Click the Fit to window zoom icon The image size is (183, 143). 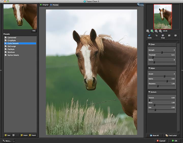(156, 31)
